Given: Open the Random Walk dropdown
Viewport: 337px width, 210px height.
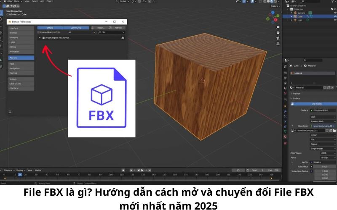Looking at the screenshot, I should coord(323,121).
